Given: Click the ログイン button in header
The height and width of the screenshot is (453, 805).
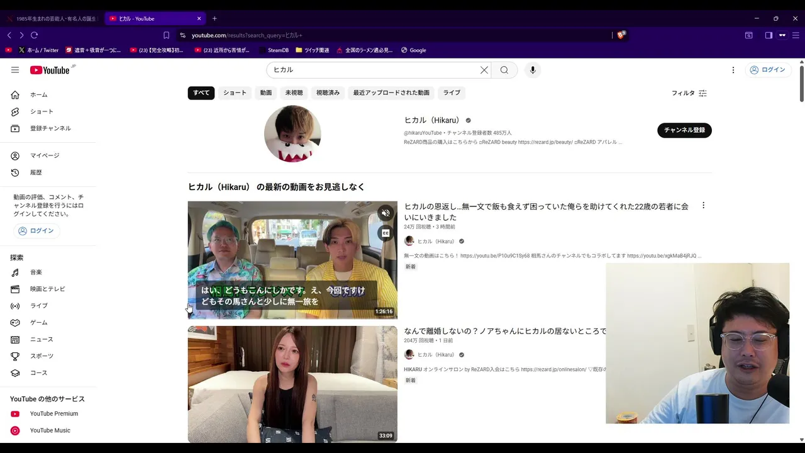Looking at the screenshot, I should click(767, 70).
